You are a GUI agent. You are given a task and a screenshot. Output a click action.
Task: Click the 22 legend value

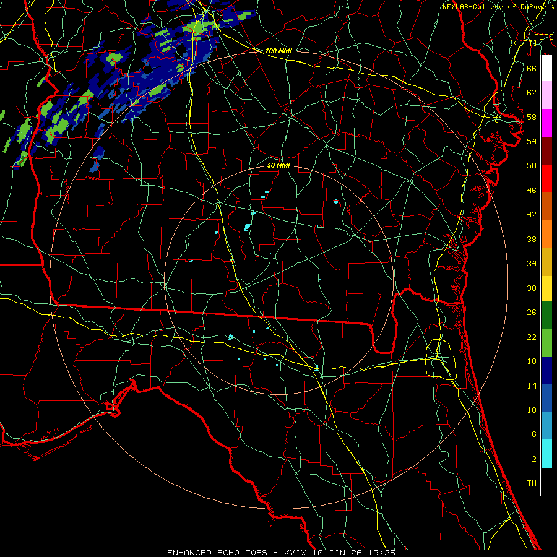[x=532, y=337]
